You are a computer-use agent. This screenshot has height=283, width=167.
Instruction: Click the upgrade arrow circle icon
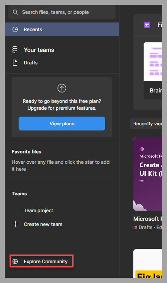[x=62, y=88]
